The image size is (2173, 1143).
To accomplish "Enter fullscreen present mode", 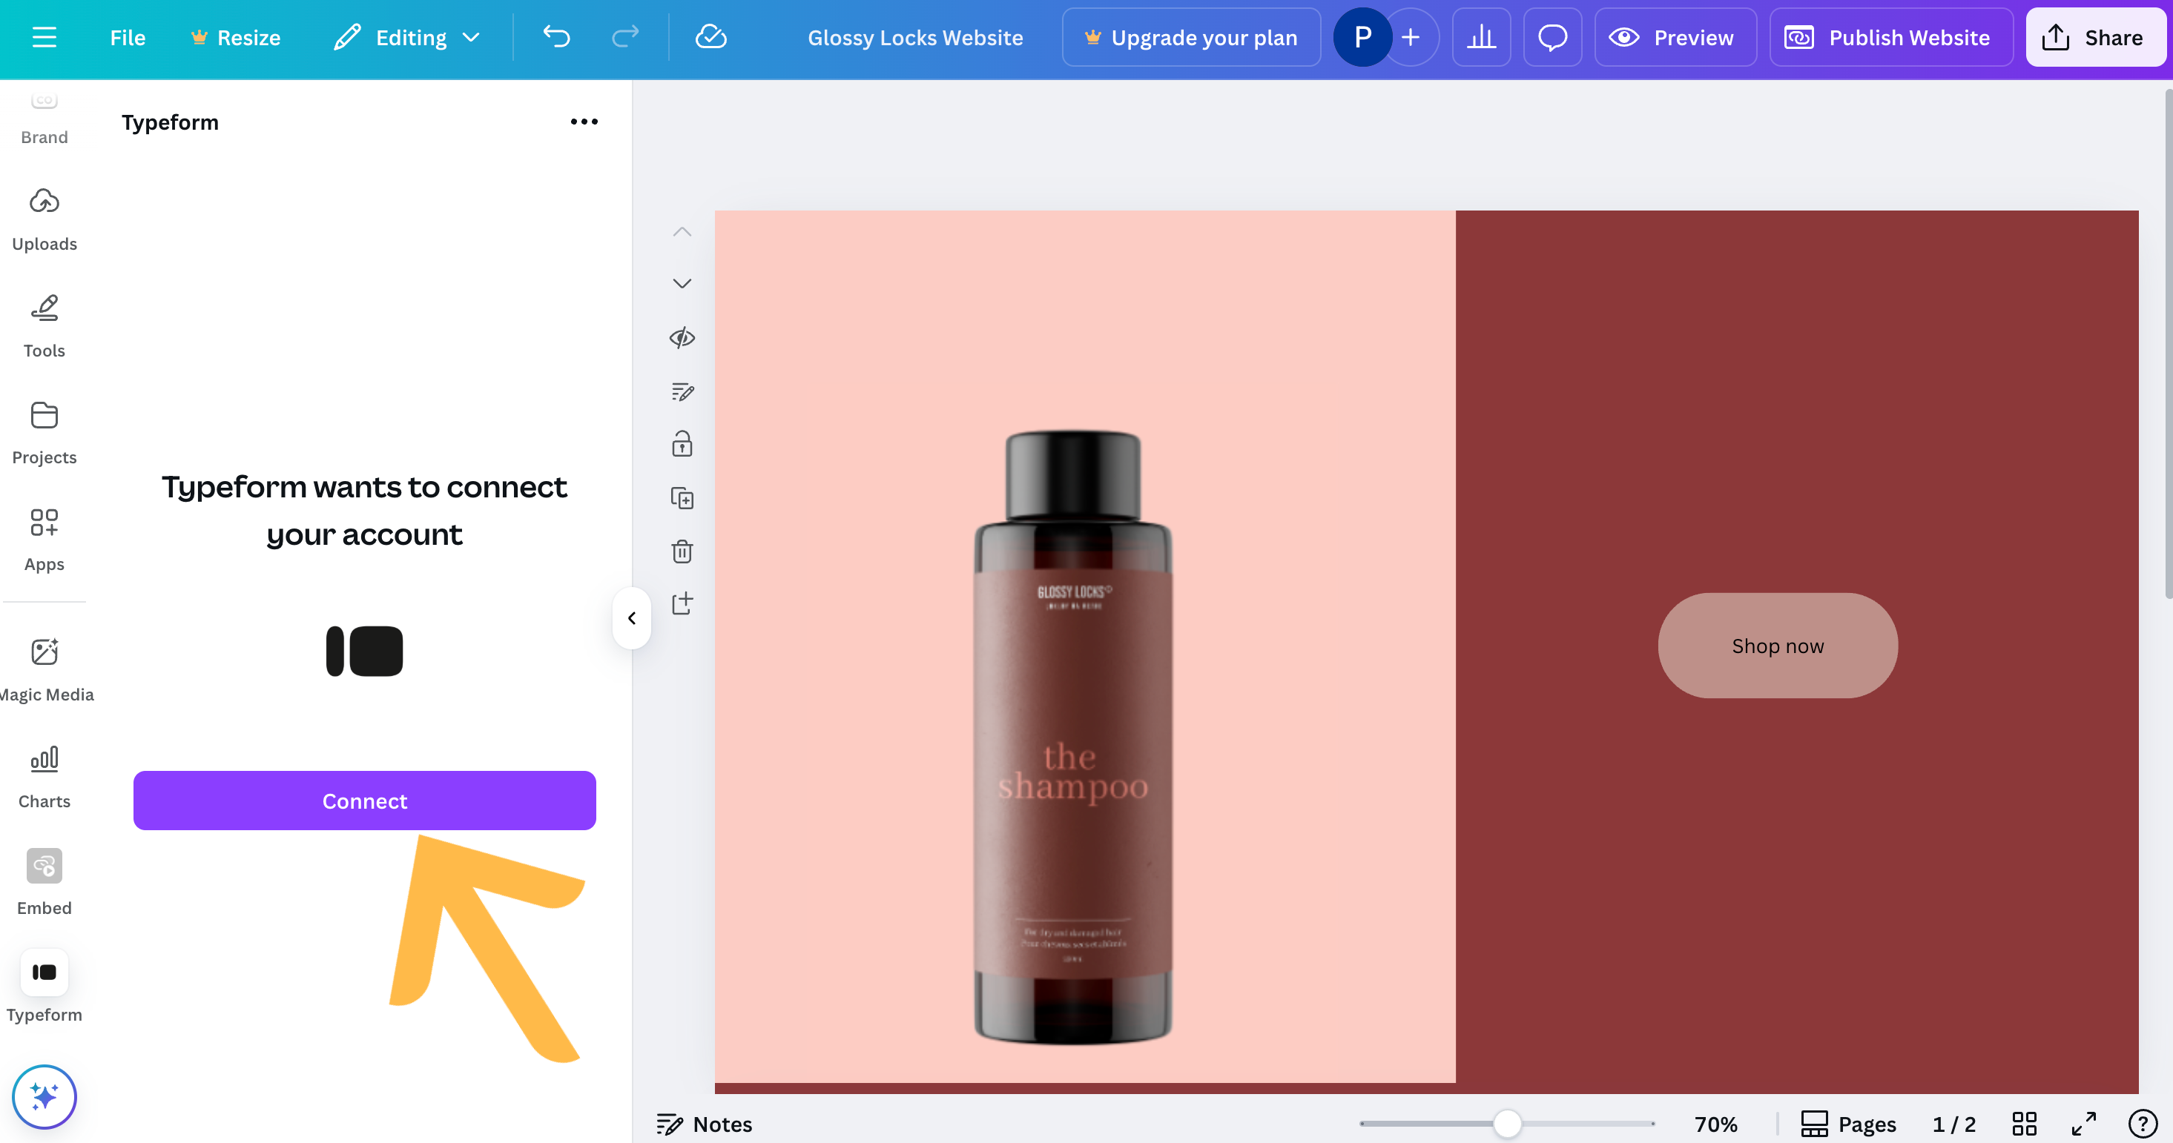I will [2083, 1124].
